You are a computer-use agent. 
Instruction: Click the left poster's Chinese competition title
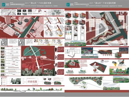[x=38, y=3]
